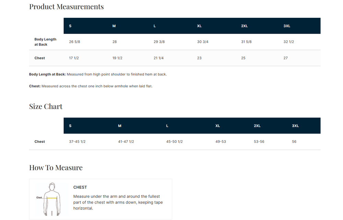Click the 45-50 1/2 chest range
343x220 pixels.
pyautogui.click(x=174, y=142)
